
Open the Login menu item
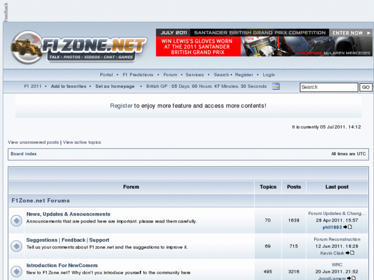pyautogui.click(x=269, y=74)
